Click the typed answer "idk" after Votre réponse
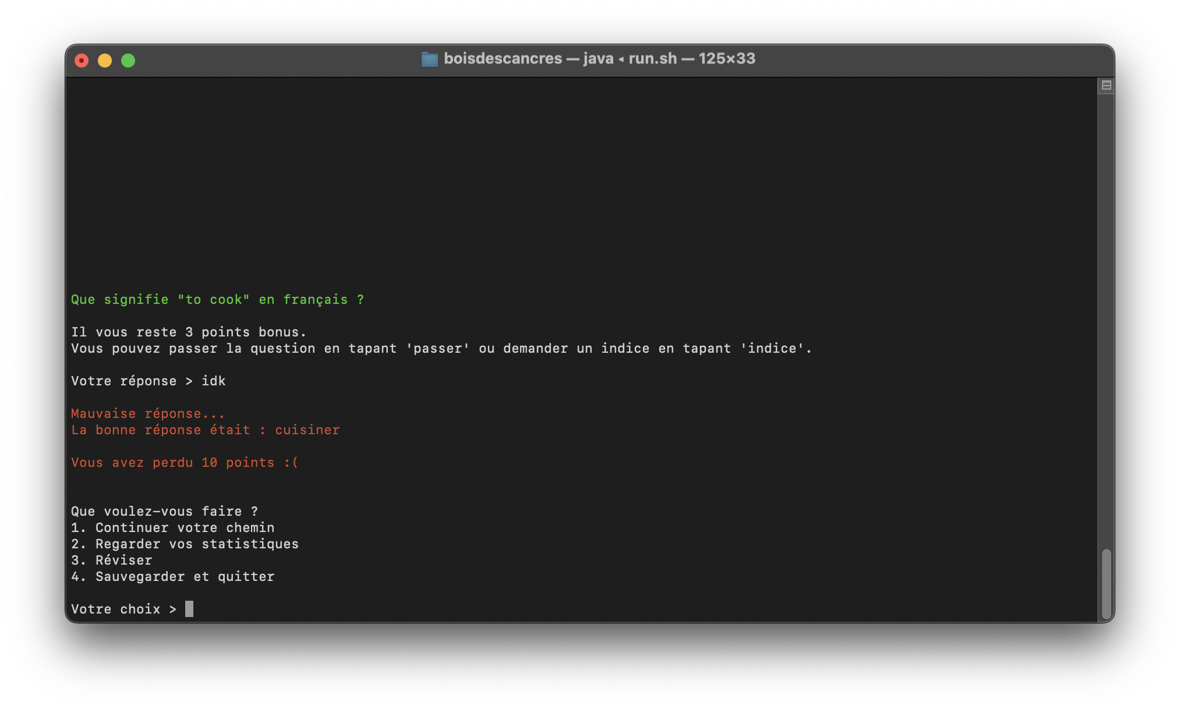 tap(213, 381)
